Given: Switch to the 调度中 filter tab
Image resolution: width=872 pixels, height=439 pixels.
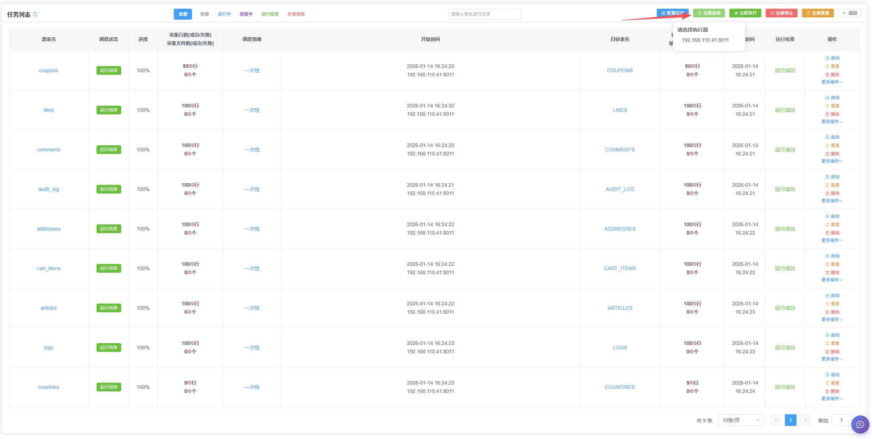Looking at the screenshot, I should click(x=246, y=14).
